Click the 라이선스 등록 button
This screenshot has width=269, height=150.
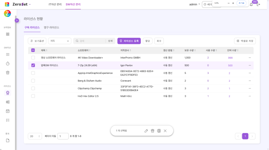[129, 41]
